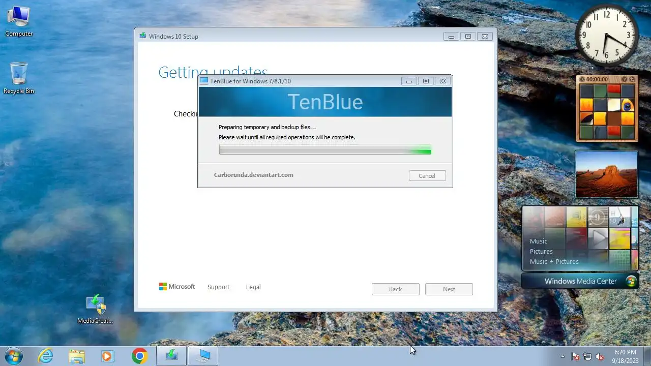Close the Windows 10 Setup window
Screen dimensions: 651x366
(485, 36)
